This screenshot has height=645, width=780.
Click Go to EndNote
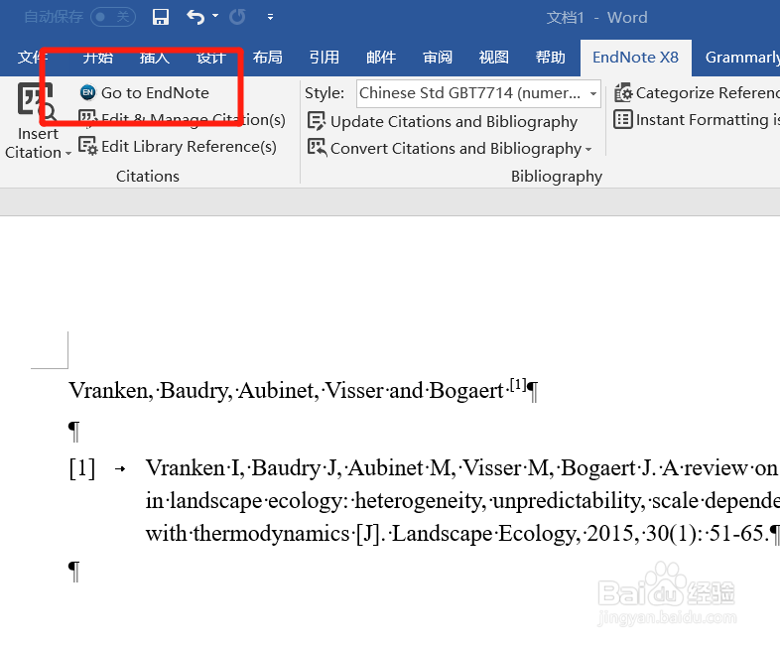tap(144, 93)
